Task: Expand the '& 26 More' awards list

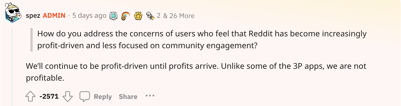Action: click(179, 16)
